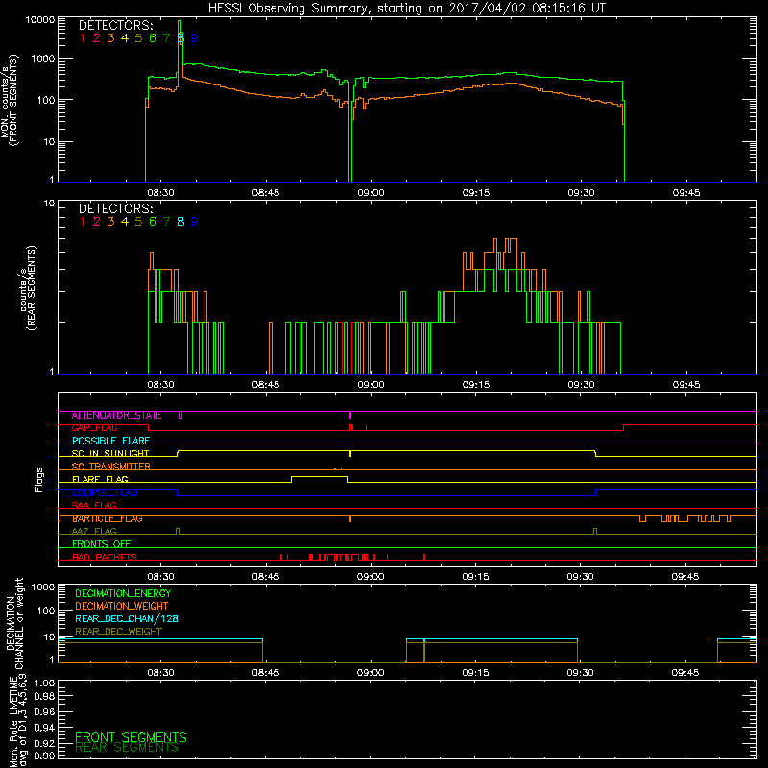Select detector 3 in front segments legend

(x=110, y=38)
